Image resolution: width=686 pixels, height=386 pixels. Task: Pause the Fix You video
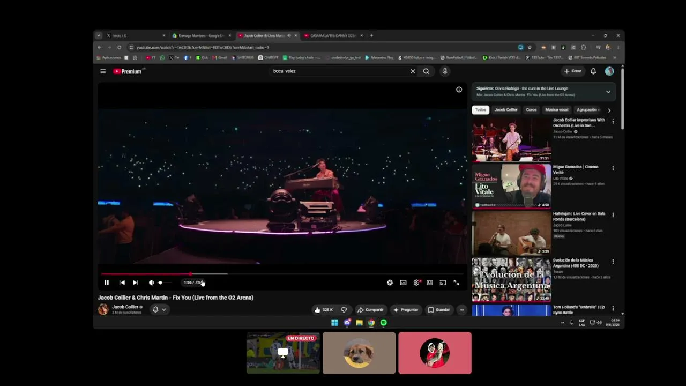(107, 283)
